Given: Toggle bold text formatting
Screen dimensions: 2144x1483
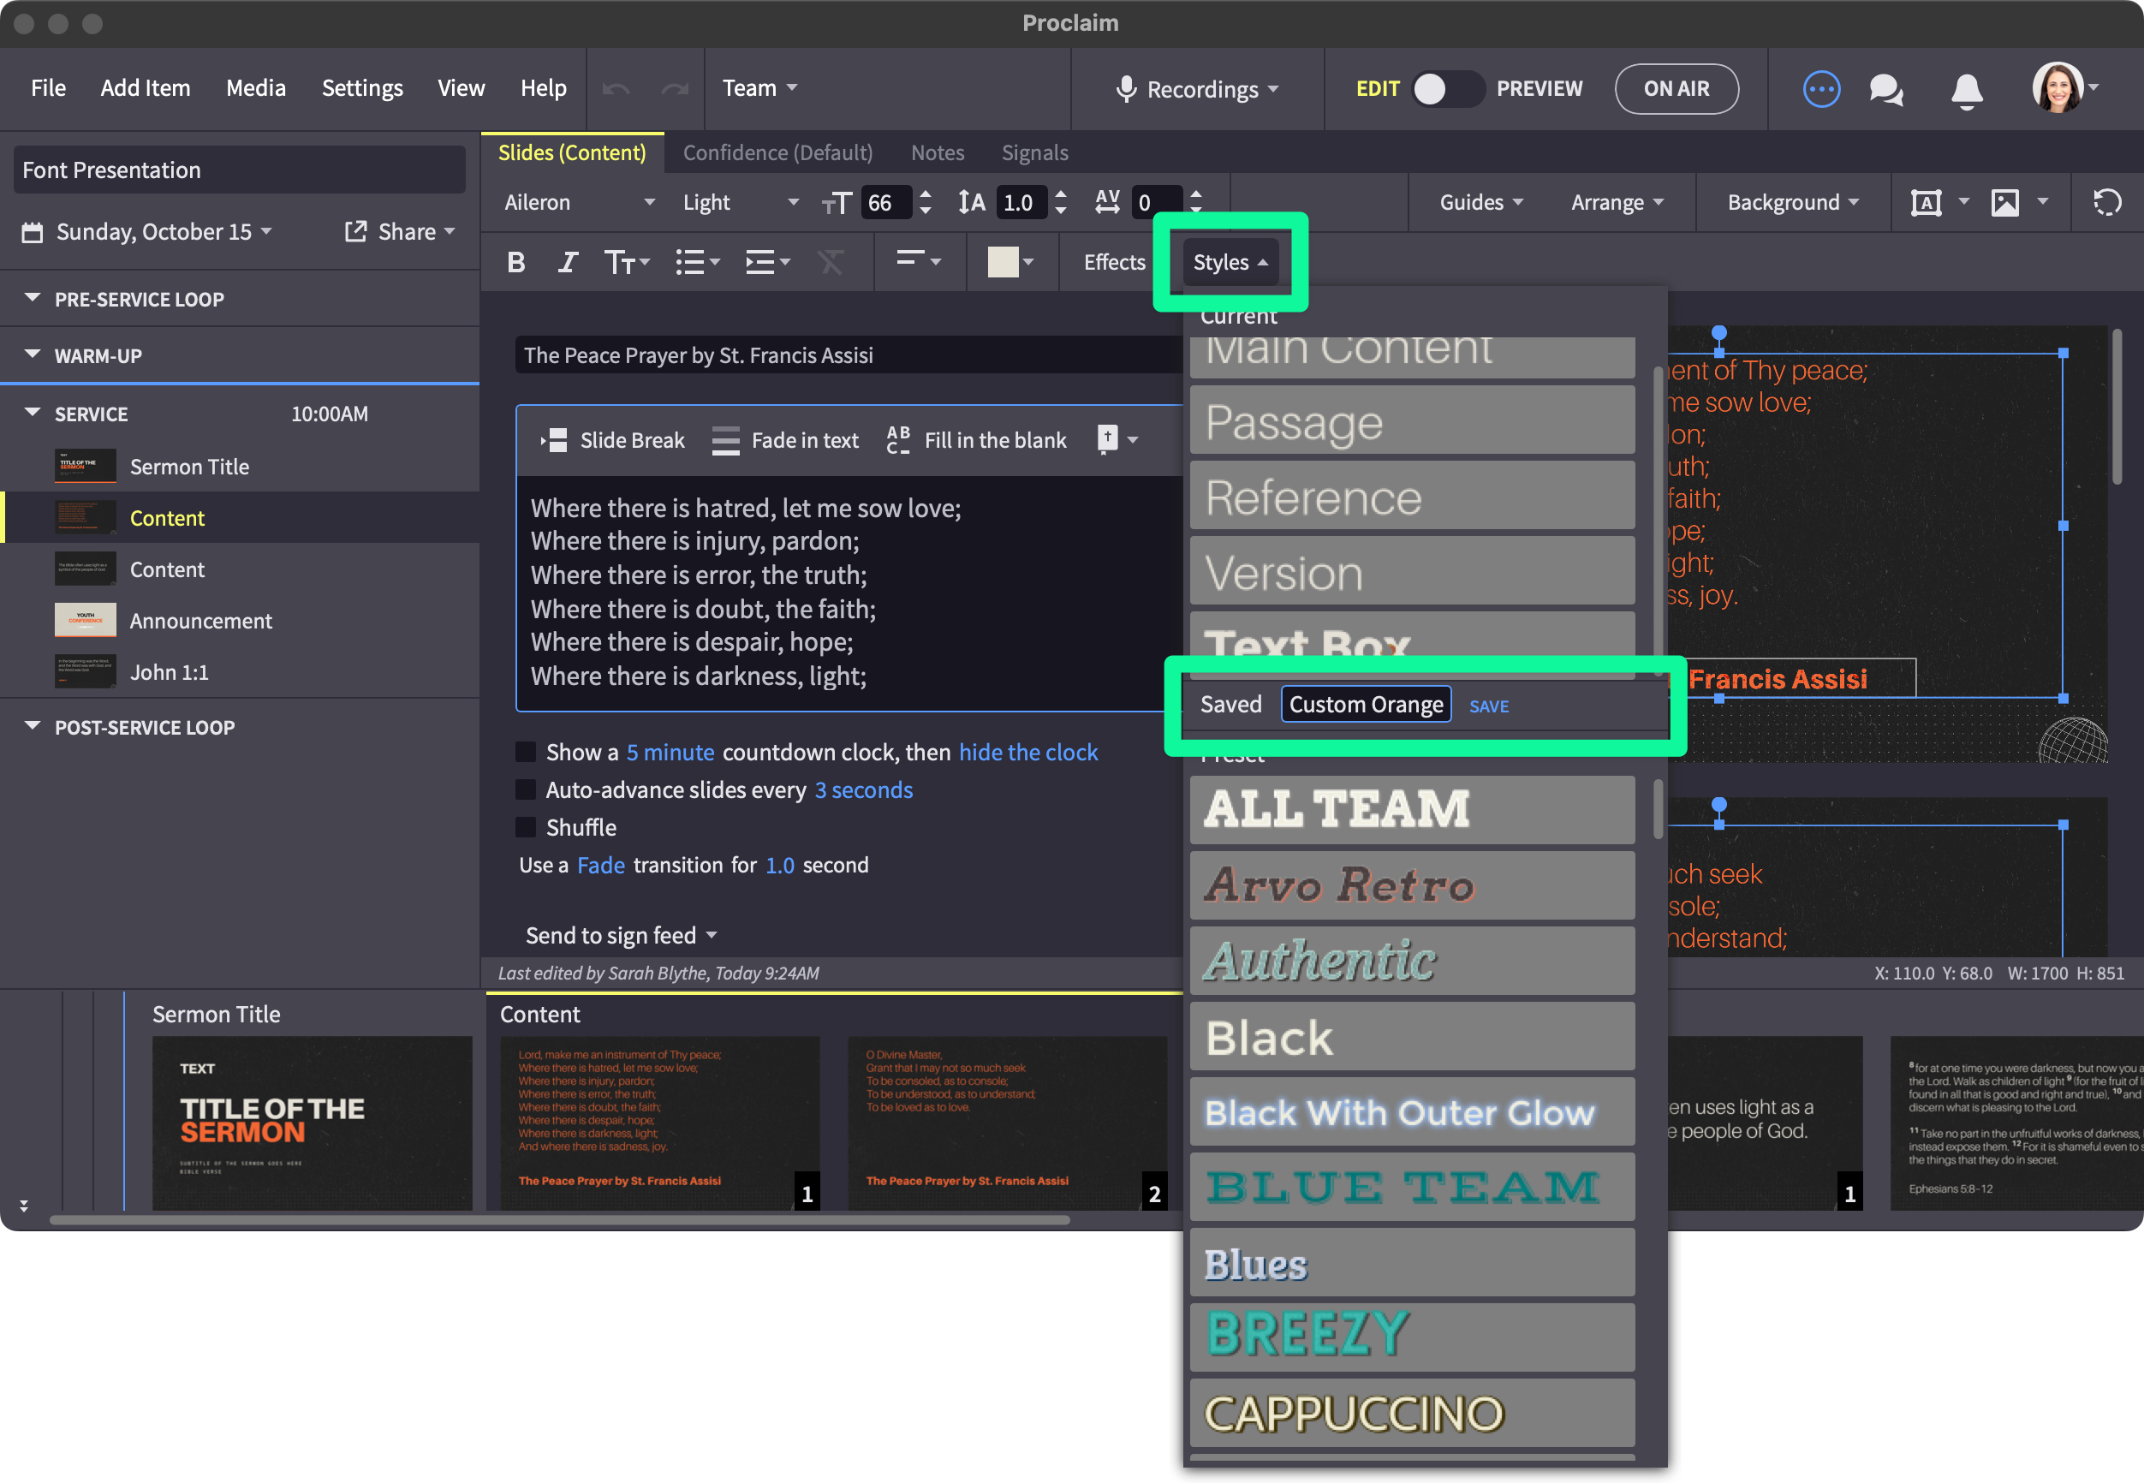Looking at the screenshot, I should pos(516,263).
